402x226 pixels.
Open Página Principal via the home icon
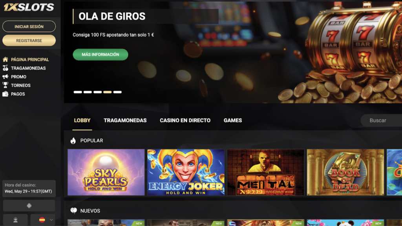point(5,60)
